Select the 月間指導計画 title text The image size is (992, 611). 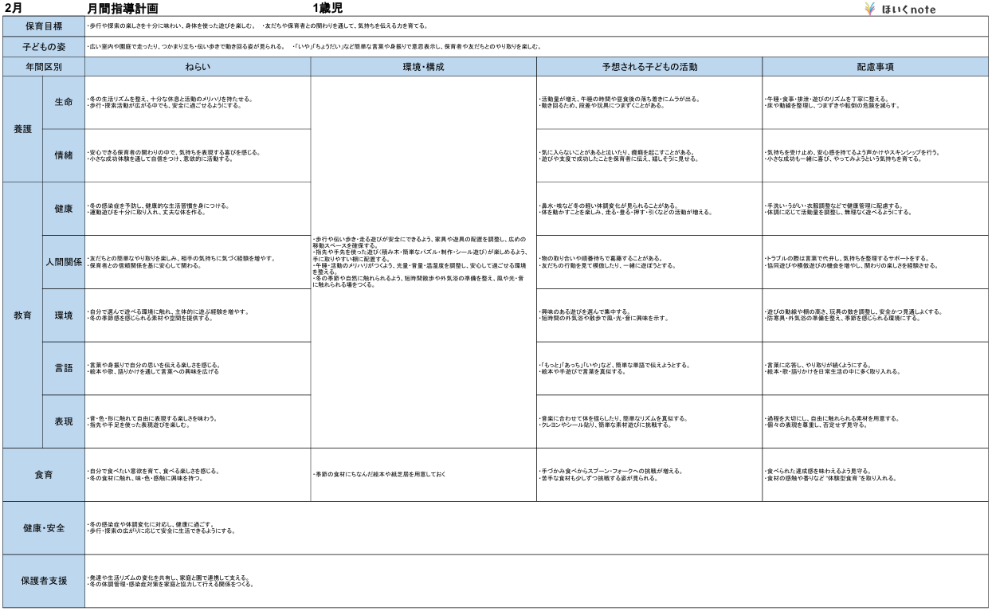click(x=124, y=9)
